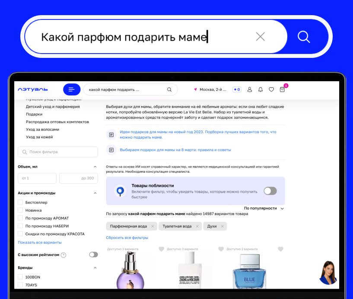Click the Показать все варианты link

pyautogui.click(x=40, y=242)
